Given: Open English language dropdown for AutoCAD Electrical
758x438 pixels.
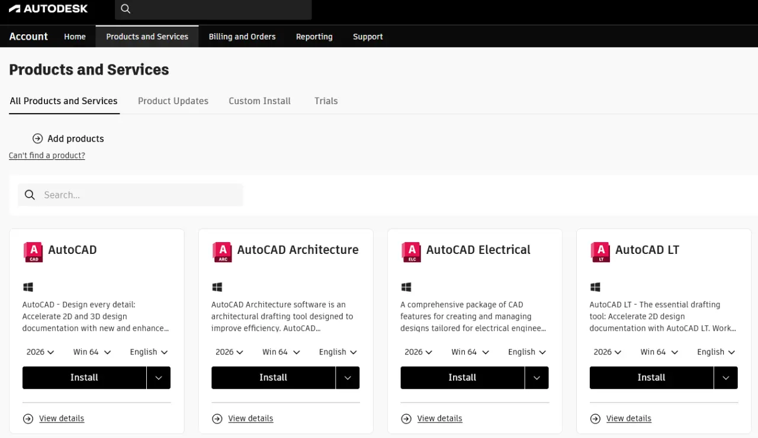Looking at the screenshot, I should (x=527, y=352).
